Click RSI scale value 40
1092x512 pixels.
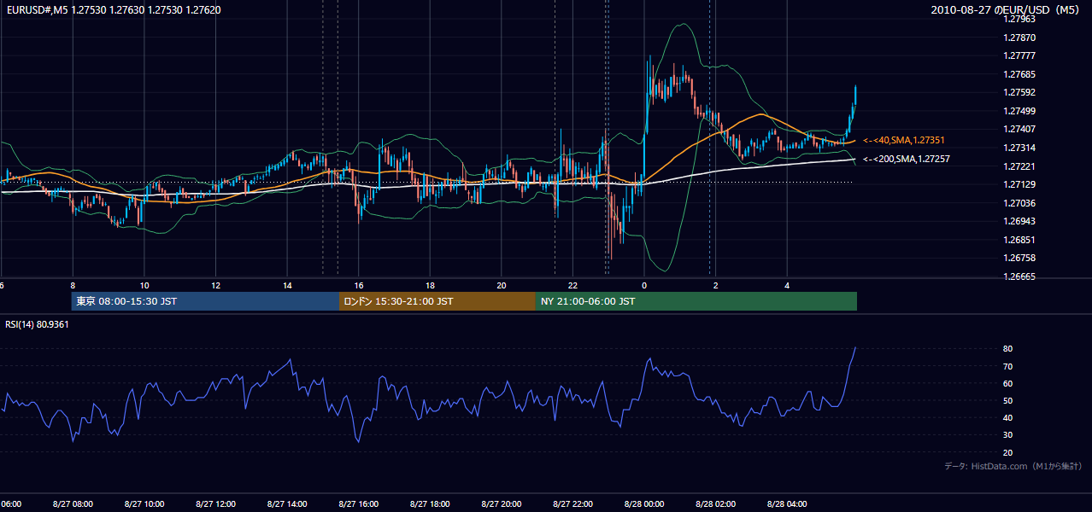(1008, 417)
